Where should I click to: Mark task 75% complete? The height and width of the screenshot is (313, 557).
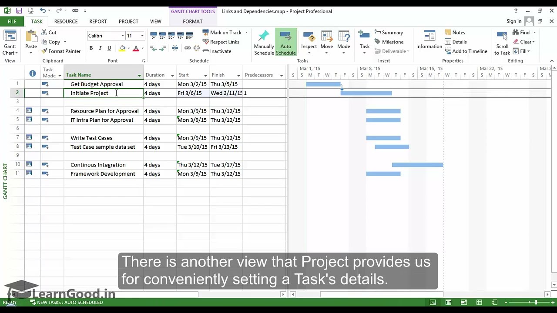[x=180, y=36]
